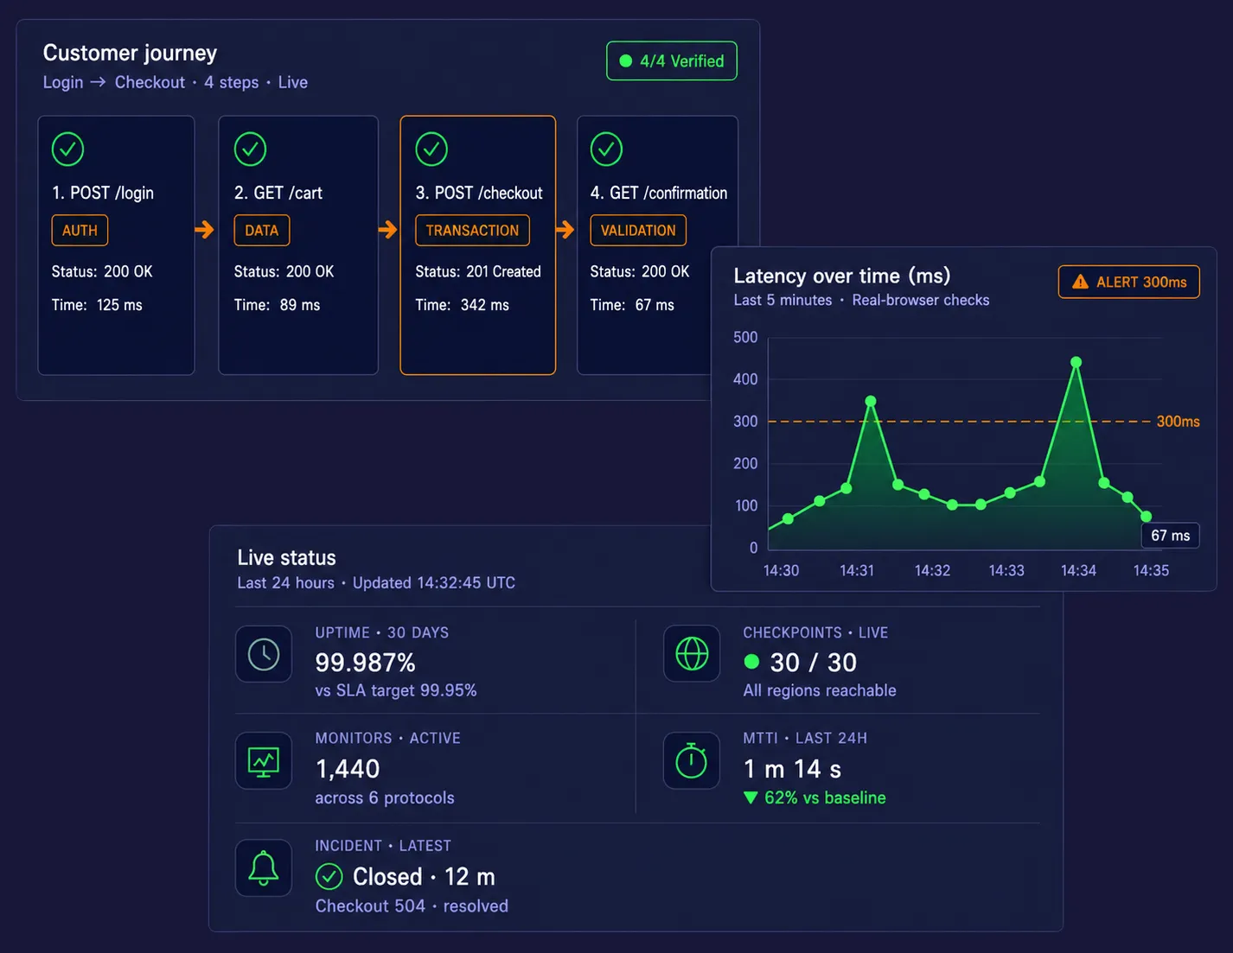The height and width of the screenshot is (953, 1233).
Task: Click the 1,440 monitors value
Action: pyautogui.click(x=348, y=769)
